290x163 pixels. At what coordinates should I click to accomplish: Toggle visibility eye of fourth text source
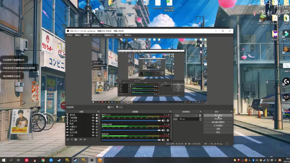point(93,124)
